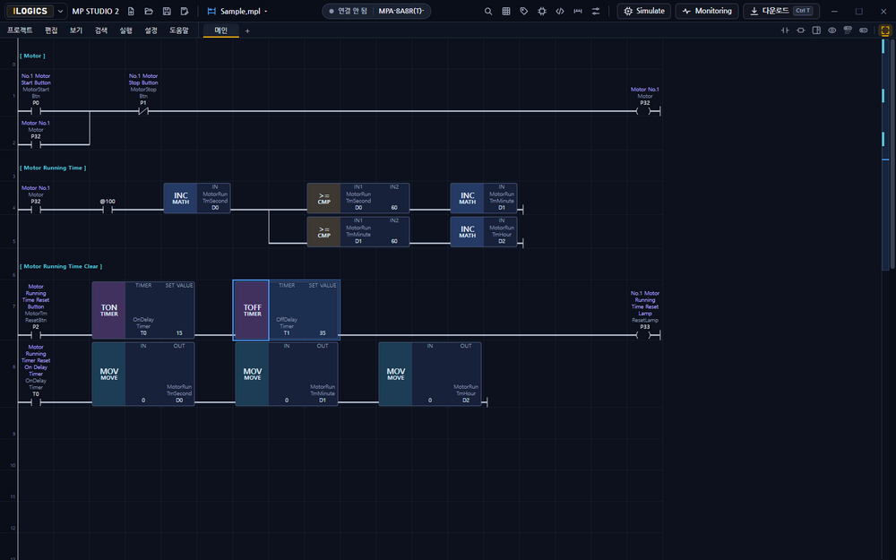This screenshot has height=560, width=896.
Task: Open the sliders settings icon
Action: [x=596, y=11]
